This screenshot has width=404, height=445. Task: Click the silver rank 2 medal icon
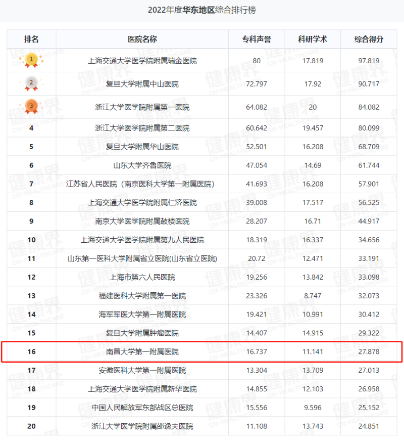[31, 83]
